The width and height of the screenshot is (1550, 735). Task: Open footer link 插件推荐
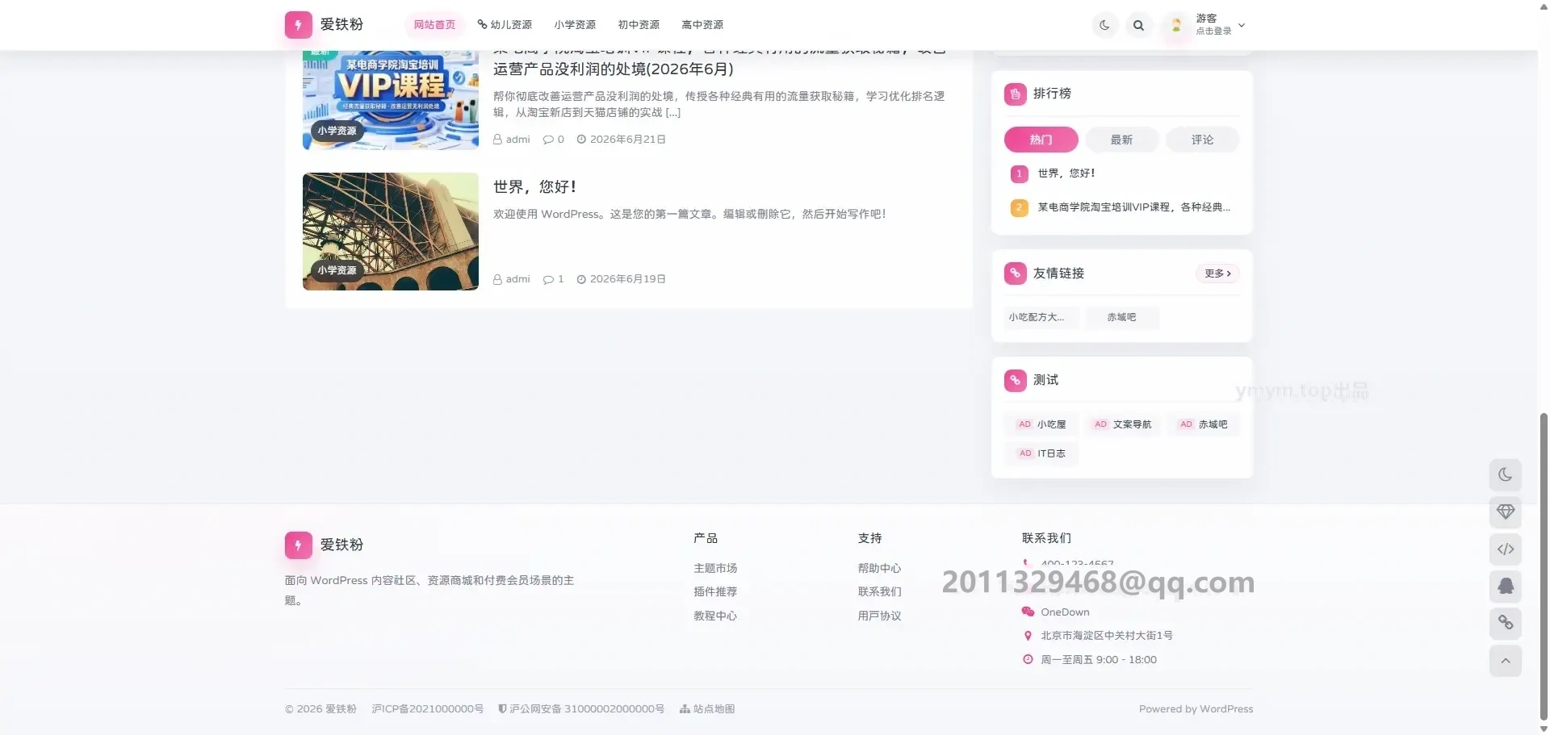click(715, 592)
